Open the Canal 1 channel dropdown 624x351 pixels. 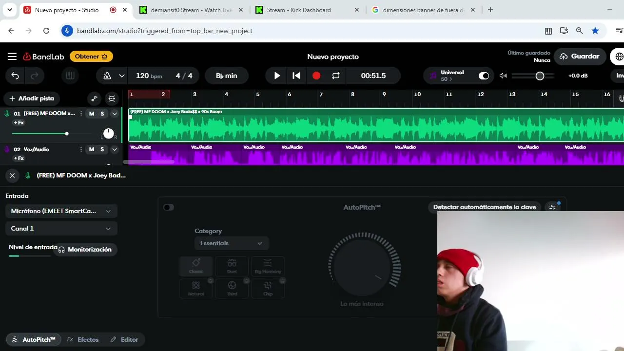[x=61, y=229]
